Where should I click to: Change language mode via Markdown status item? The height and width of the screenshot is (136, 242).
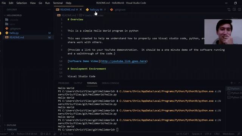coord(228,134)
